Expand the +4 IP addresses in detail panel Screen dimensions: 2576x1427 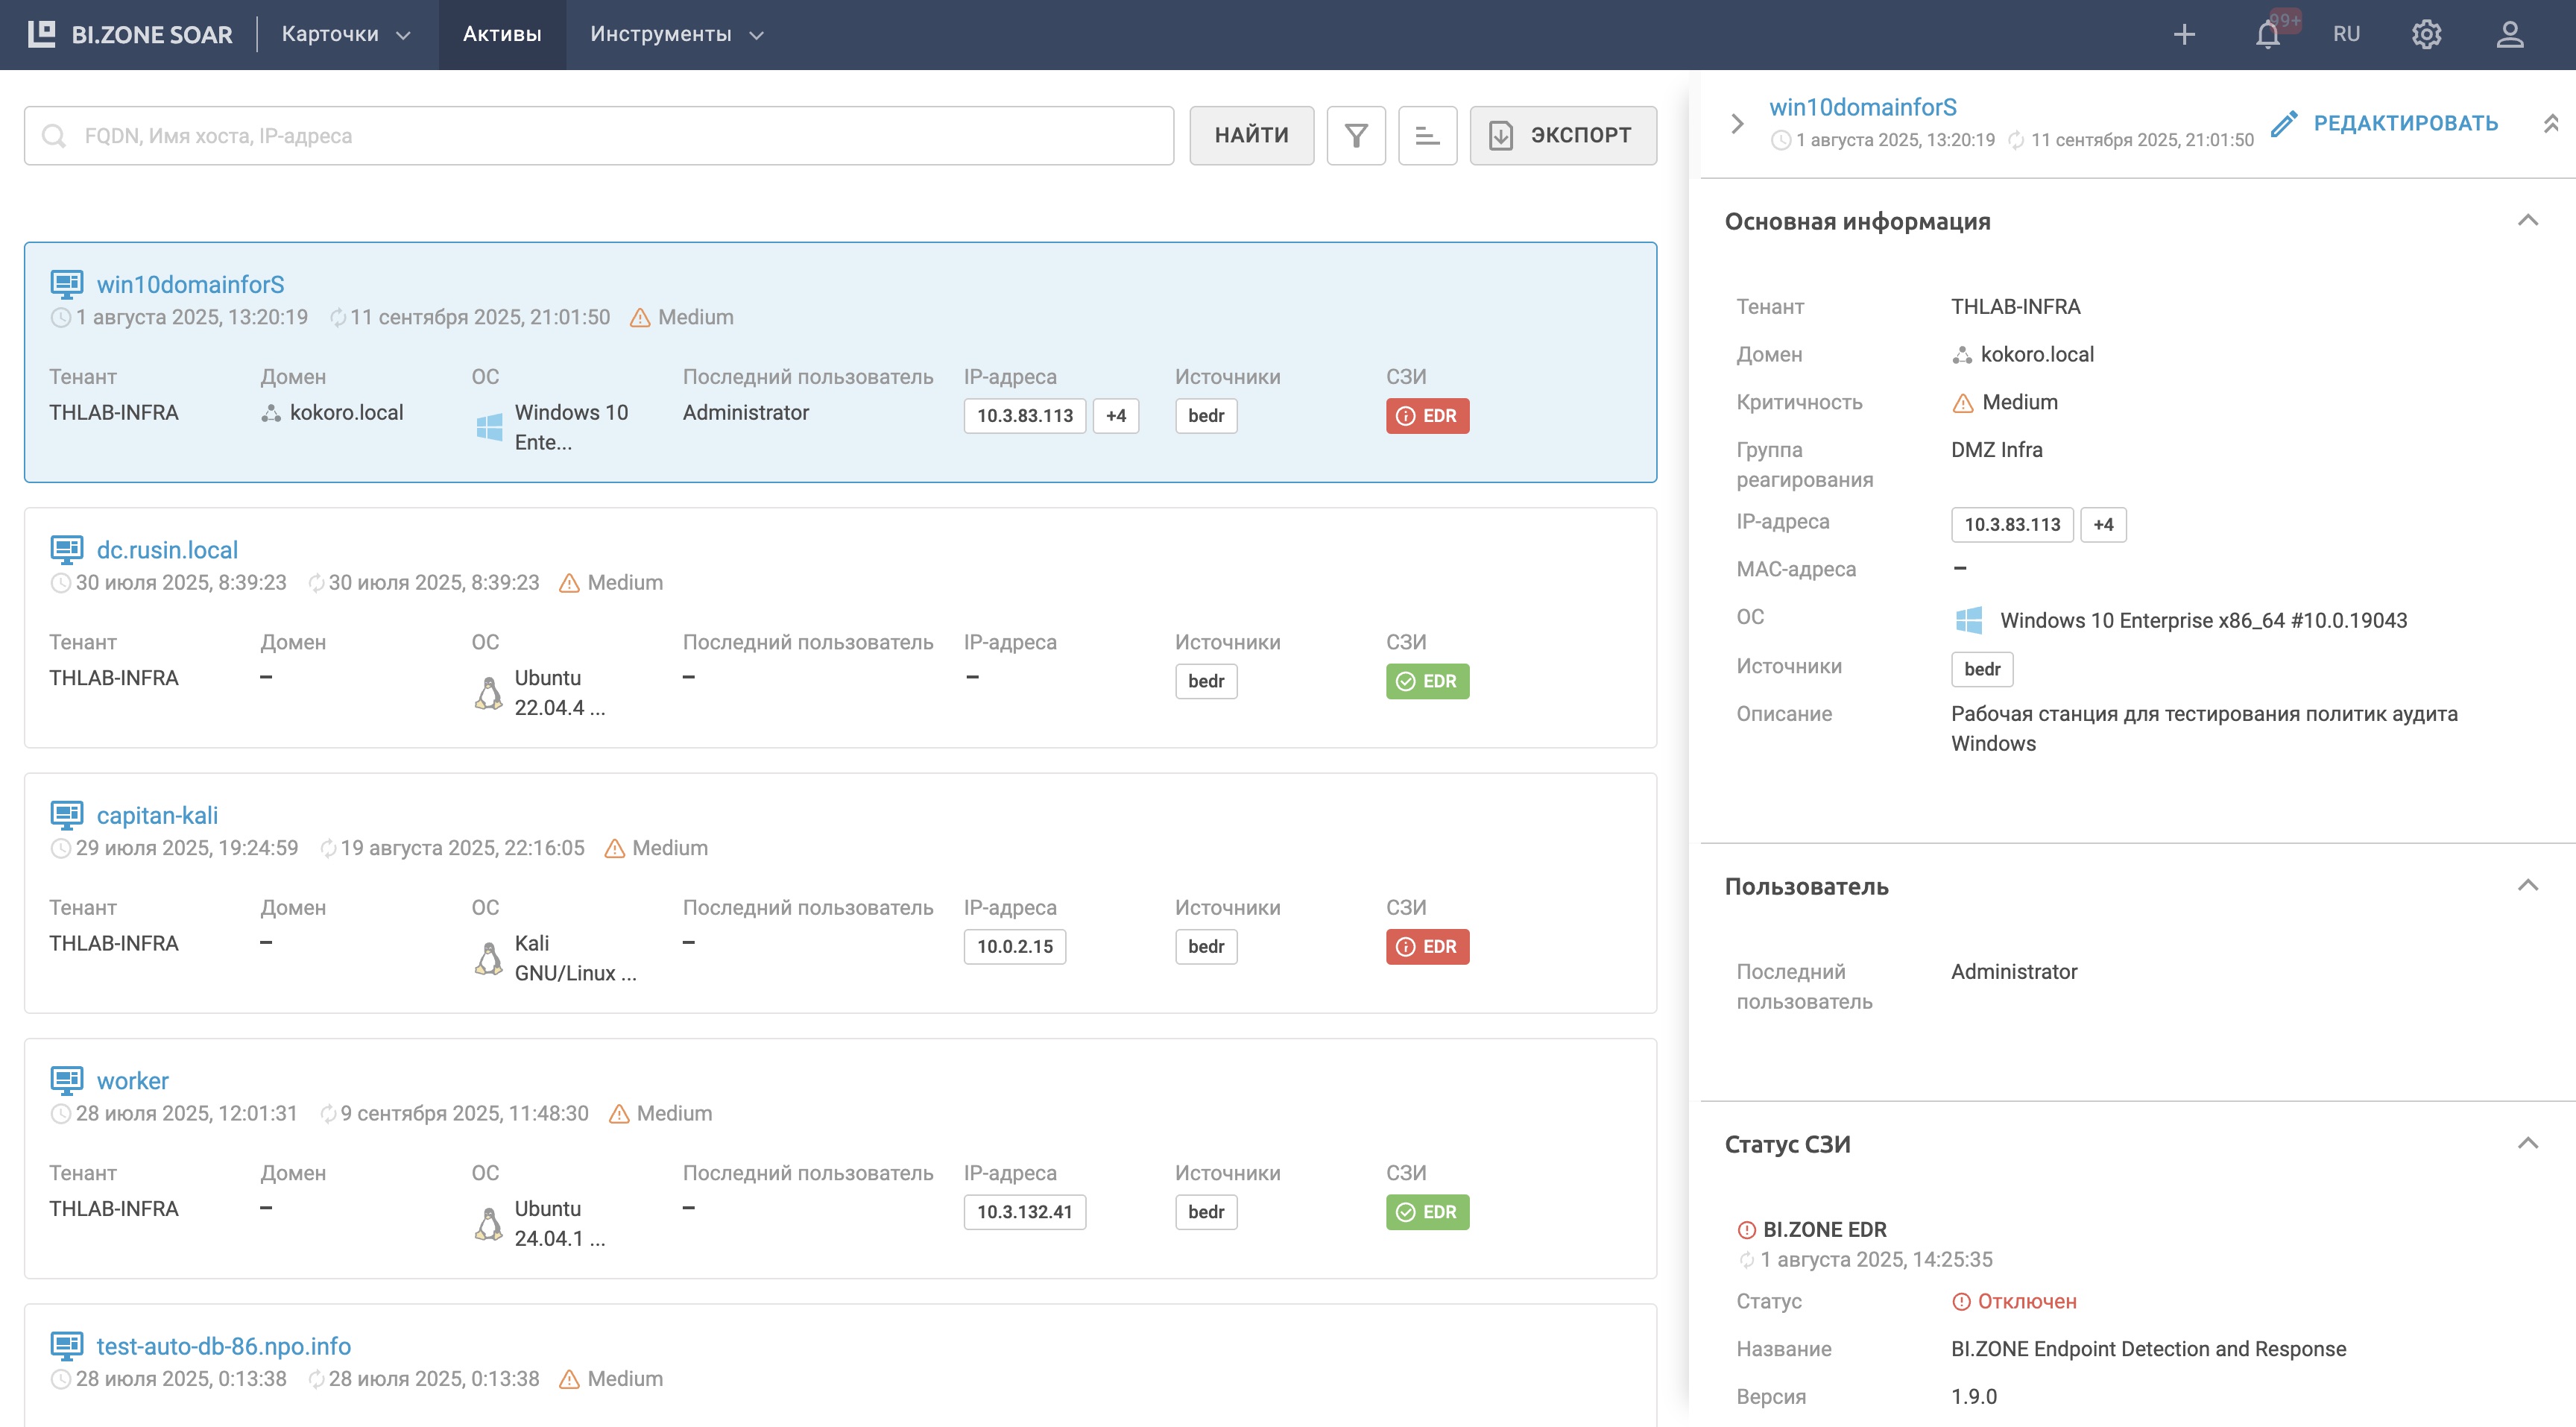click(2103, 525)
